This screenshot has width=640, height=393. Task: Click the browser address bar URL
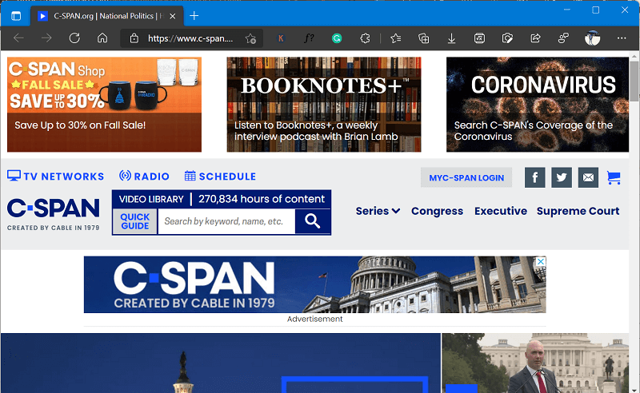point(190,38)
